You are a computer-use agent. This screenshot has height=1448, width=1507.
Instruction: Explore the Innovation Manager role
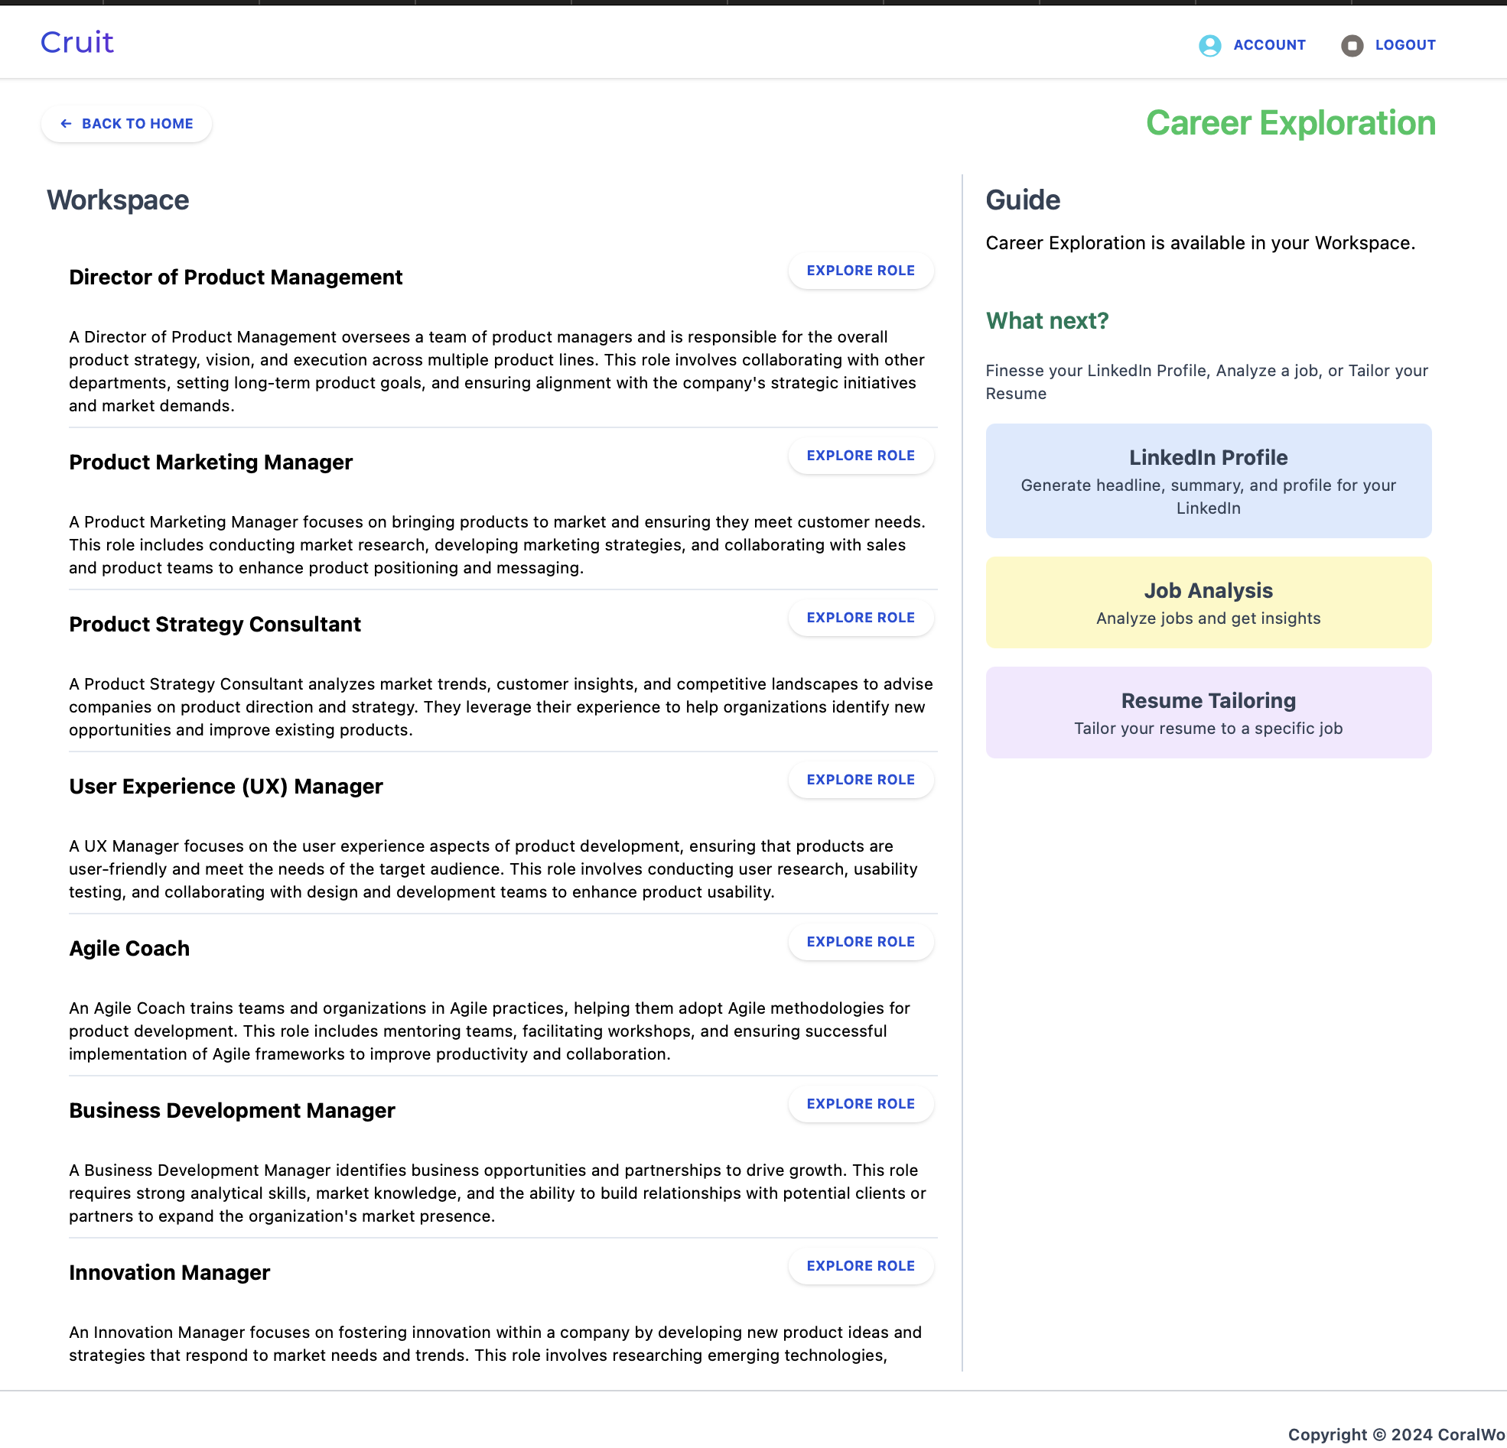point(861,1267)
